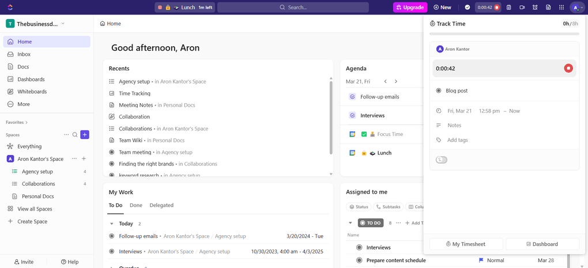Click the search icon beside Spaces
This screenshot has width=588, height=268.
tap(75, 134)
